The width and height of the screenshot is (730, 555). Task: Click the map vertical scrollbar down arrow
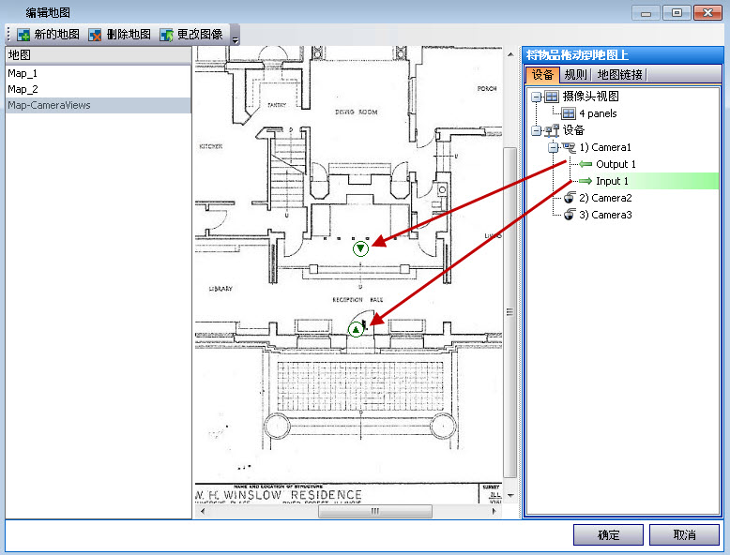[x=510, y=495]
